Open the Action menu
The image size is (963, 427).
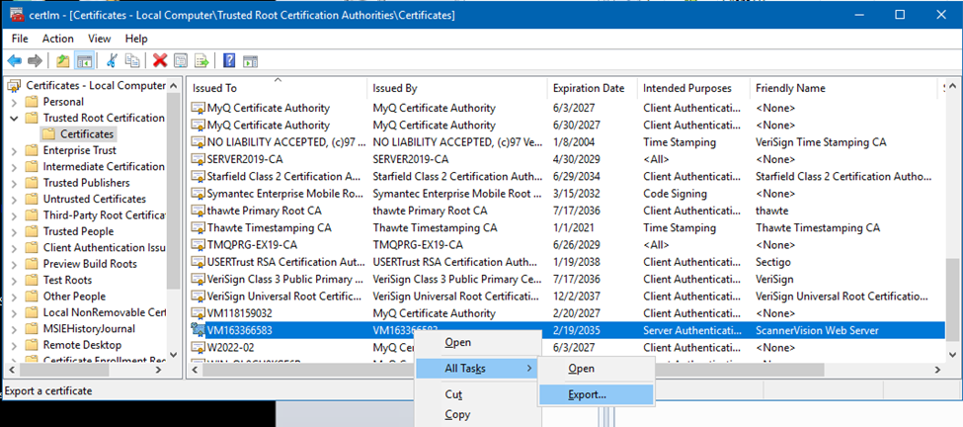pos(57,39)
